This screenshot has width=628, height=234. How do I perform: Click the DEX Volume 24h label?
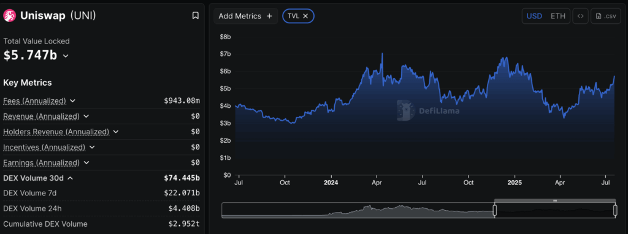click(33, 208)
